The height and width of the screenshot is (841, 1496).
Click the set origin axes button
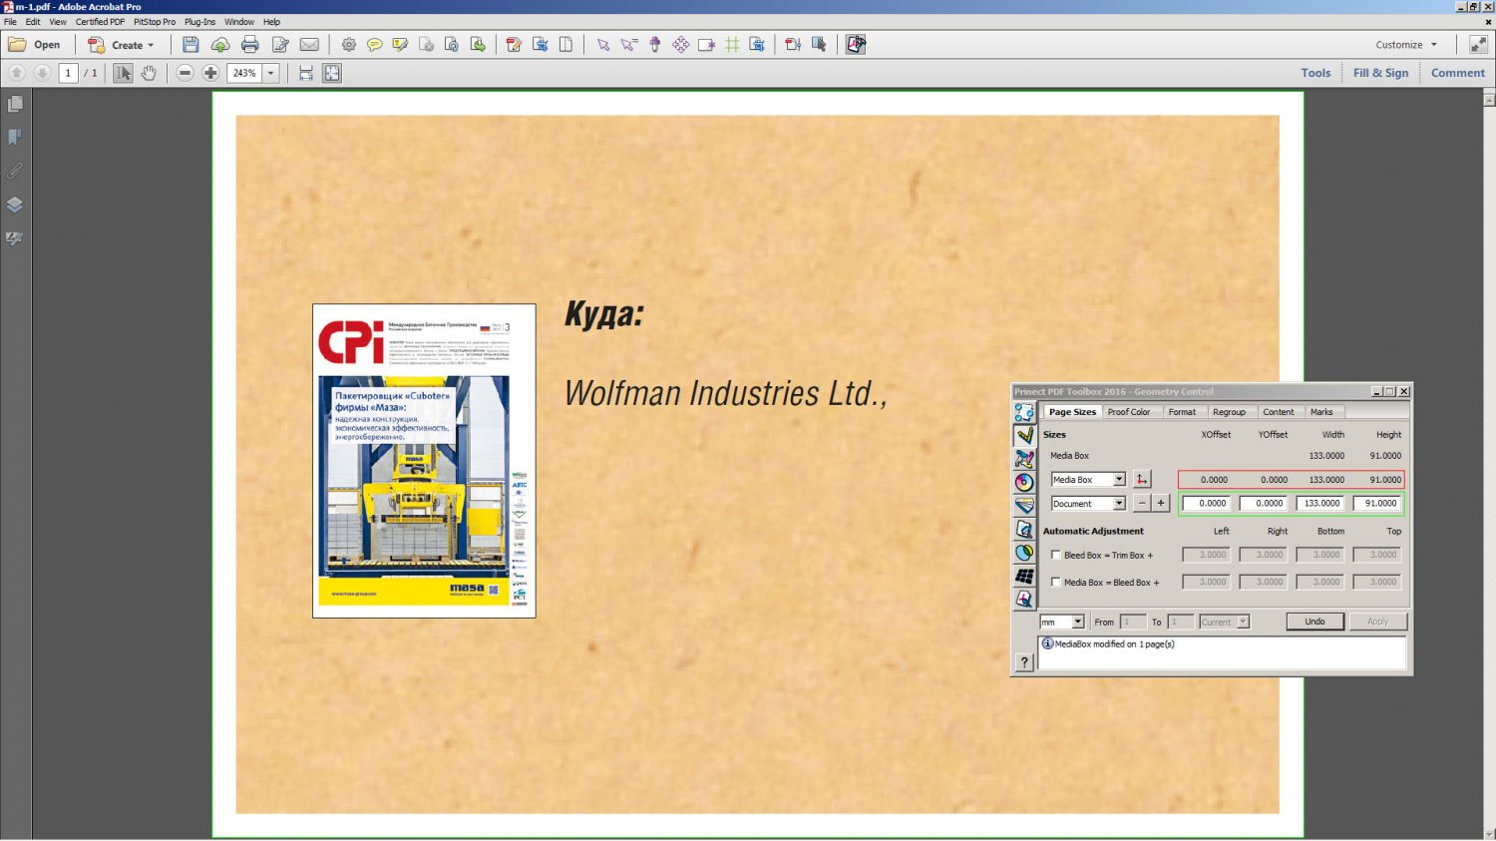point(1142,480)
